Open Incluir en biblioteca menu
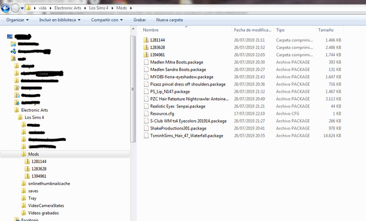The image size is (366, 221). (x=60, y=20)
